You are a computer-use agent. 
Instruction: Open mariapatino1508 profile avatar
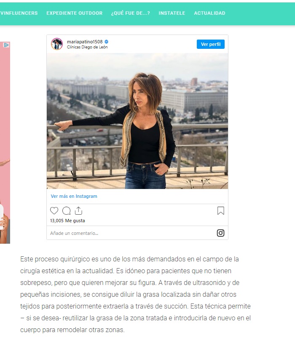(x=57, y=44)
